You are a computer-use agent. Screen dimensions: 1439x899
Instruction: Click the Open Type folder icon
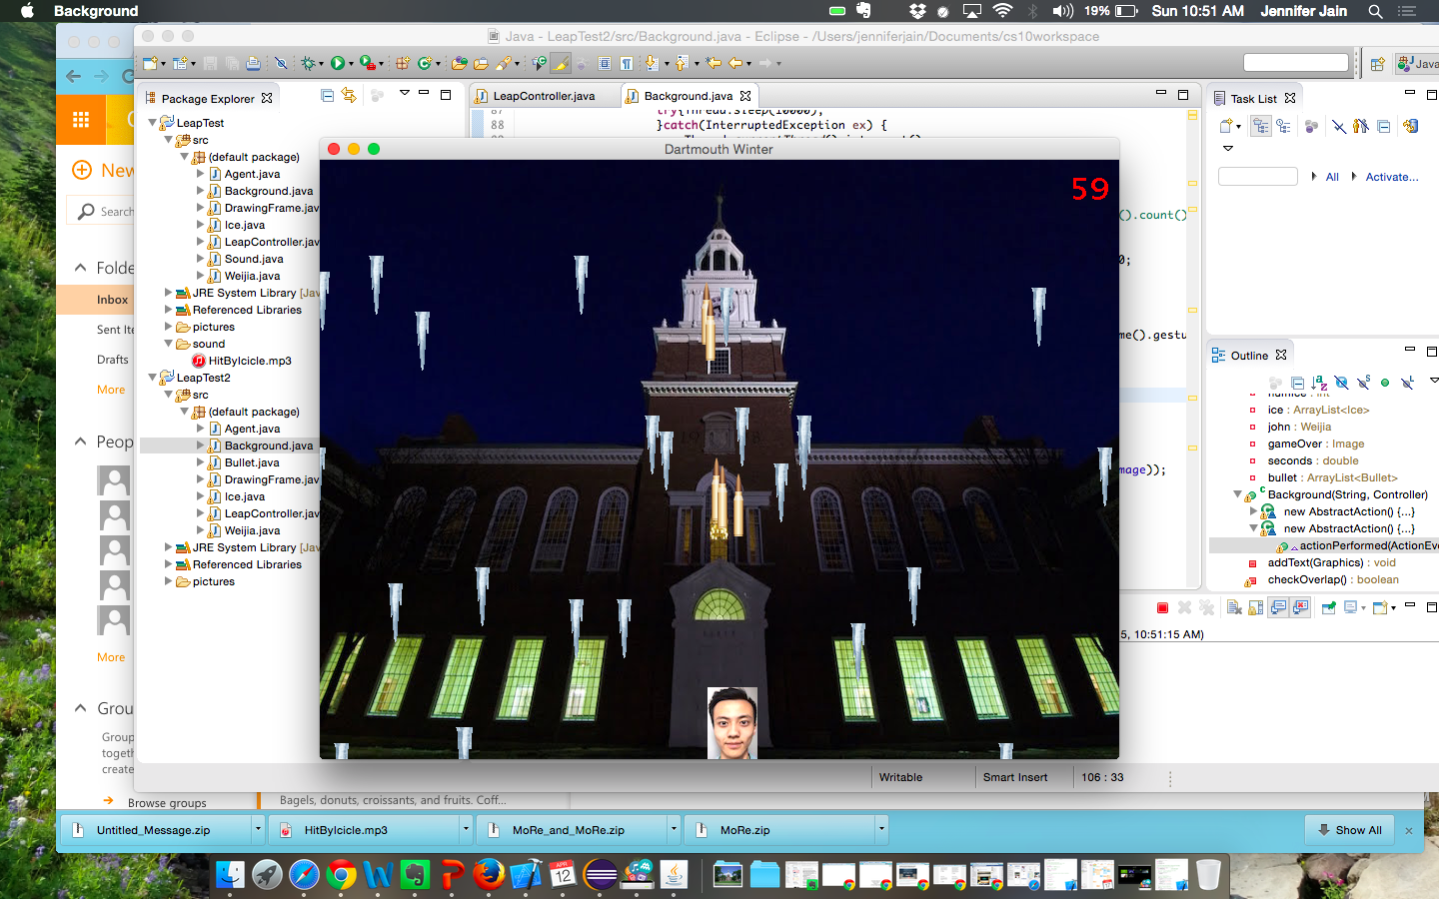click(x=460, y=63)
